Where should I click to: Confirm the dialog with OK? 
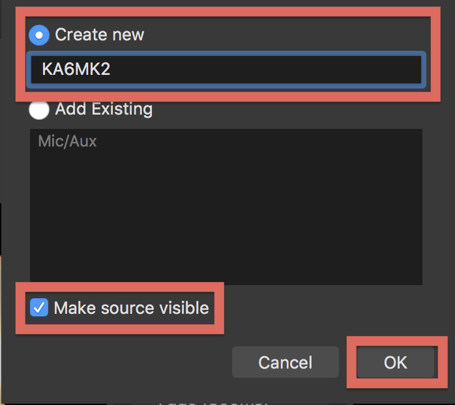395,362
